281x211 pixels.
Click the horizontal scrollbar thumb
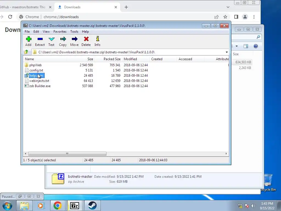click(67, 154)
